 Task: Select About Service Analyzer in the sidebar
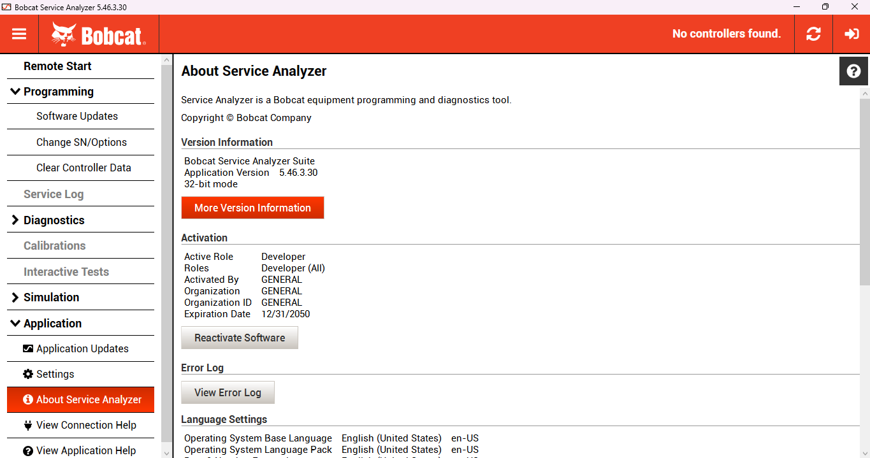pyautogui.click(x=80, y=399)
